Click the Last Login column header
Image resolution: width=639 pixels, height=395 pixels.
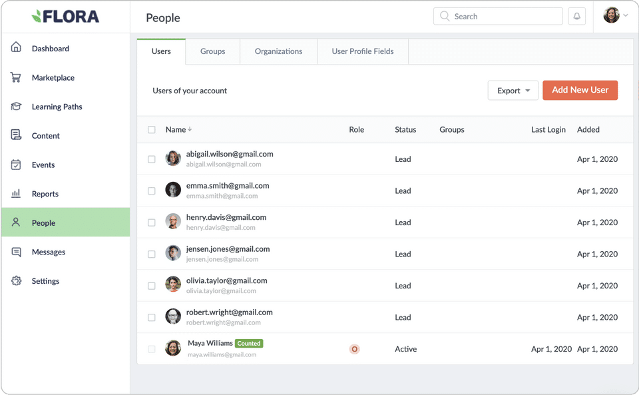point(548,130)
